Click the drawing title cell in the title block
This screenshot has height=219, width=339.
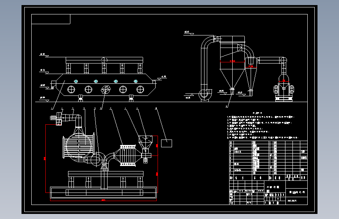coord(297,192)
